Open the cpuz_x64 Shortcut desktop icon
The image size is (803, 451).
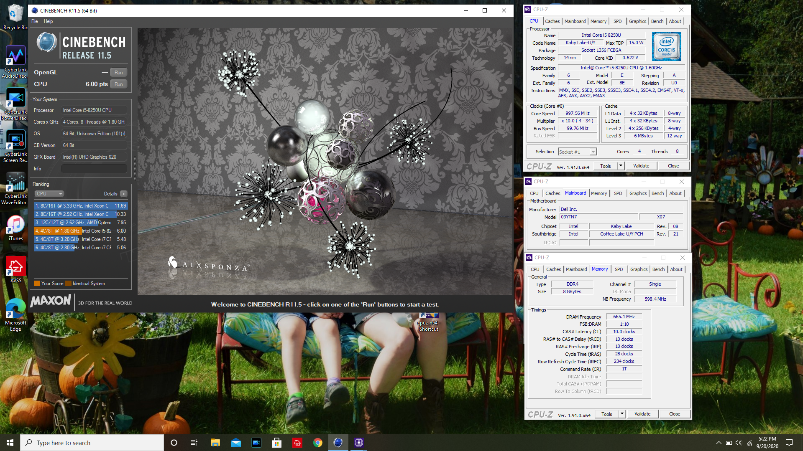(429, 322)
